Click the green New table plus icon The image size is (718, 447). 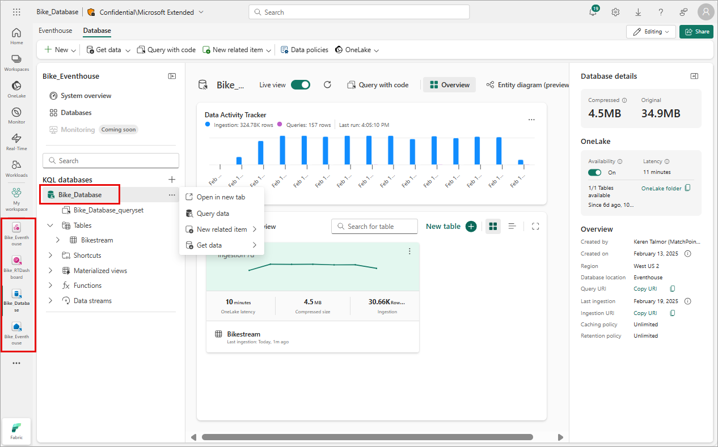(471, 226)
